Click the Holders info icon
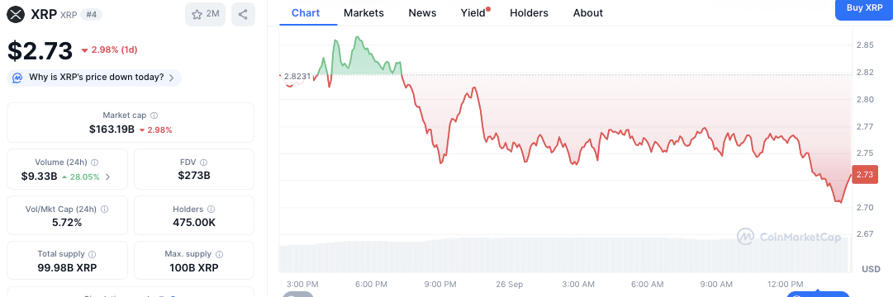The width and height of the screenshot is (893, 297). click(211, 210)
